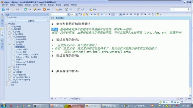Click the insert emoticon smiley icon
Screen dimensions: 193x108
[x=84, y=14]
